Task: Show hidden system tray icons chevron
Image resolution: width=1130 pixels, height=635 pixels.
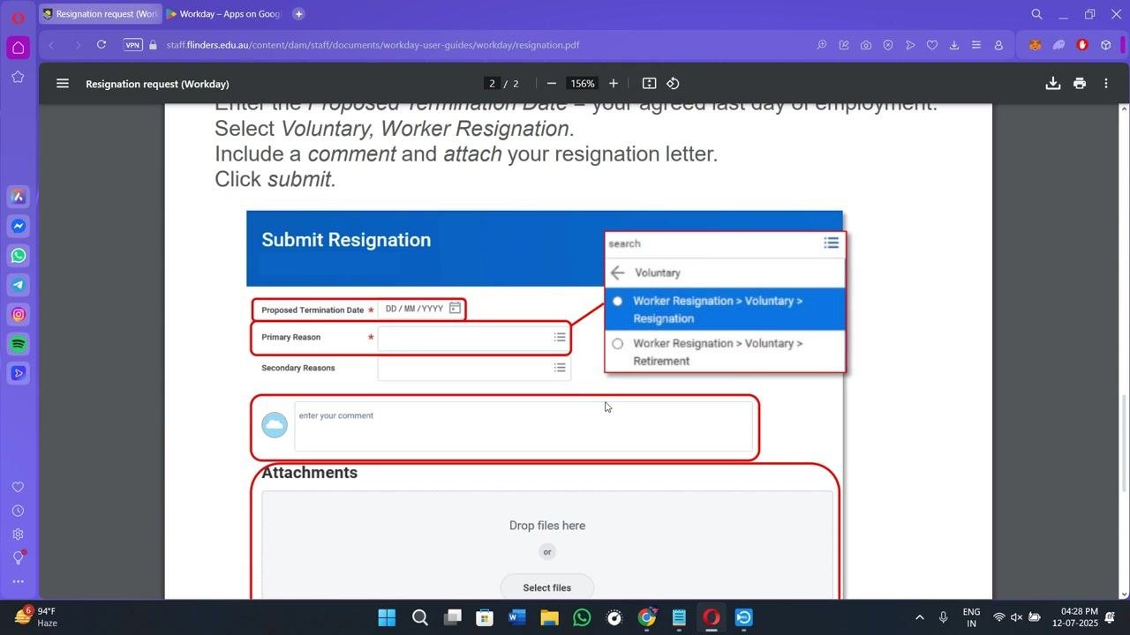Action: (x=919, y=617)
